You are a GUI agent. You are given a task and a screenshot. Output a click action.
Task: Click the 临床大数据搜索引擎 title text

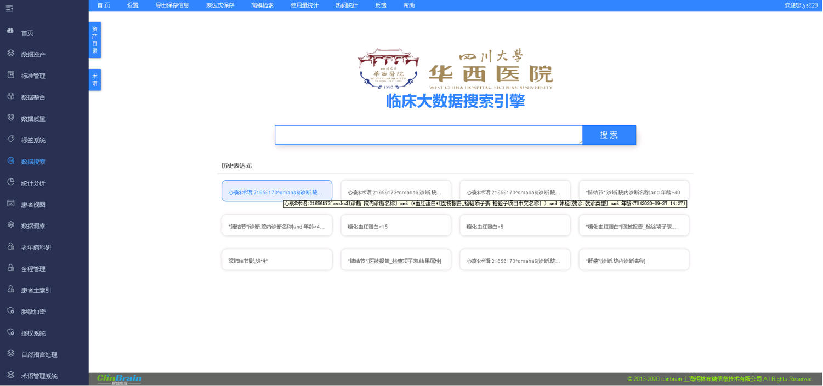tap(455, 101)
